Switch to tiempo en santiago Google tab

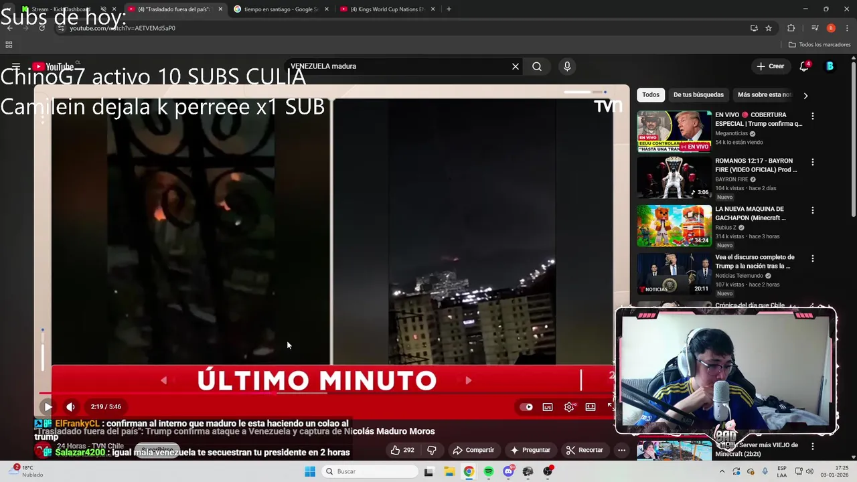pyautogui.click(x=280, y=9)
